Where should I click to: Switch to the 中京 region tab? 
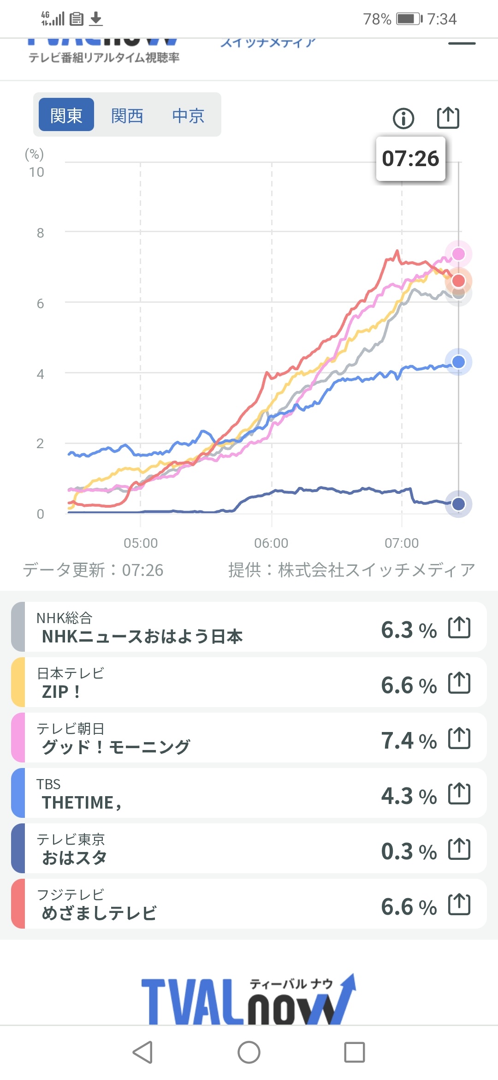[x=188, y=115]
